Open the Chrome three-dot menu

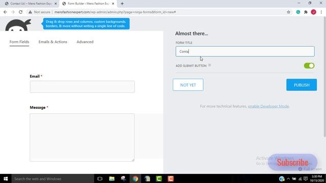321,12
